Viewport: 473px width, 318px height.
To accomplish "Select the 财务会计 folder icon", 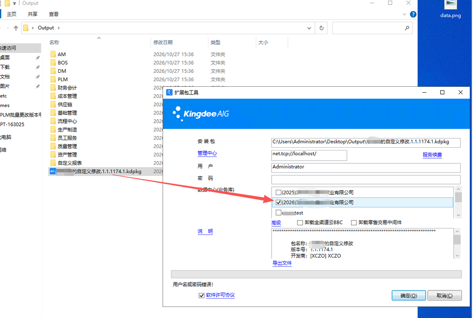I will tap(53, 88).
